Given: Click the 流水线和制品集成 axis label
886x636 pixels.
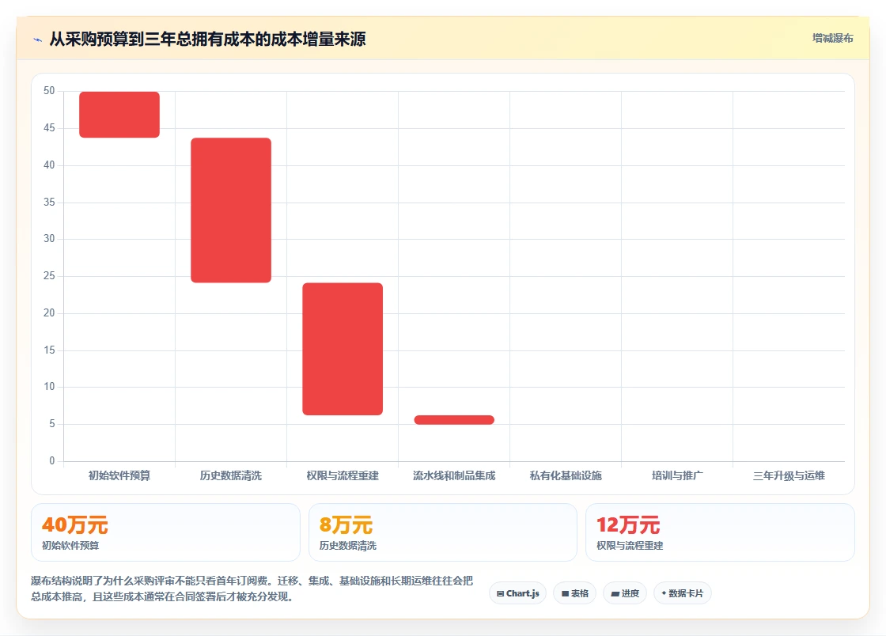Looking at the screenshot, I should coord(454,475).
